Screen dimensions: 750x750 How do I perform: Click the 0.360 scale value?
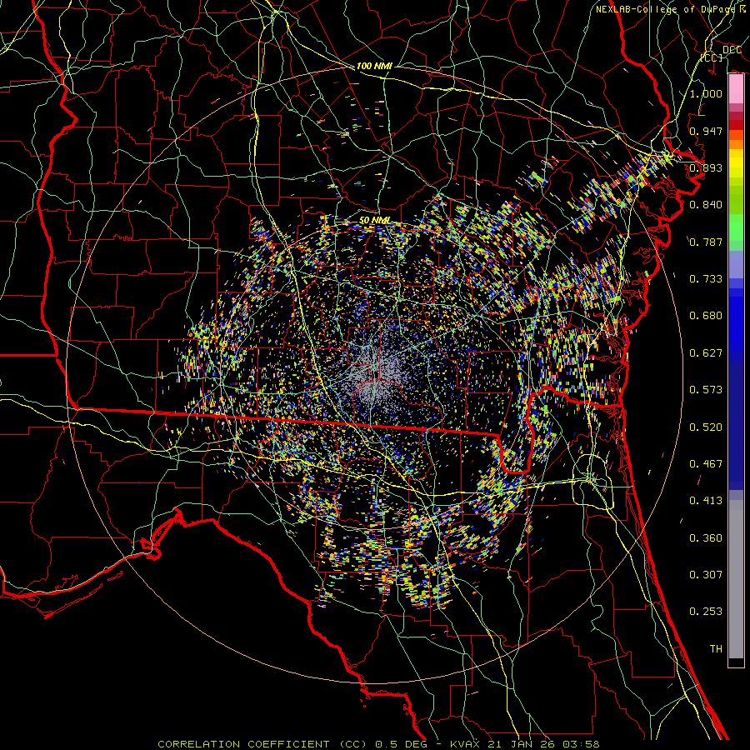706,538
